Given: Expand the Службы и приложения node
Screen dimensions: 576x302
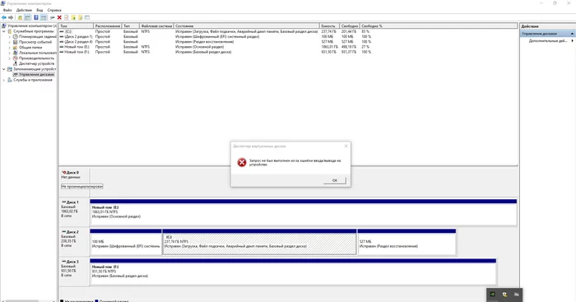Looking at the screenshot, I should (4, 80).
